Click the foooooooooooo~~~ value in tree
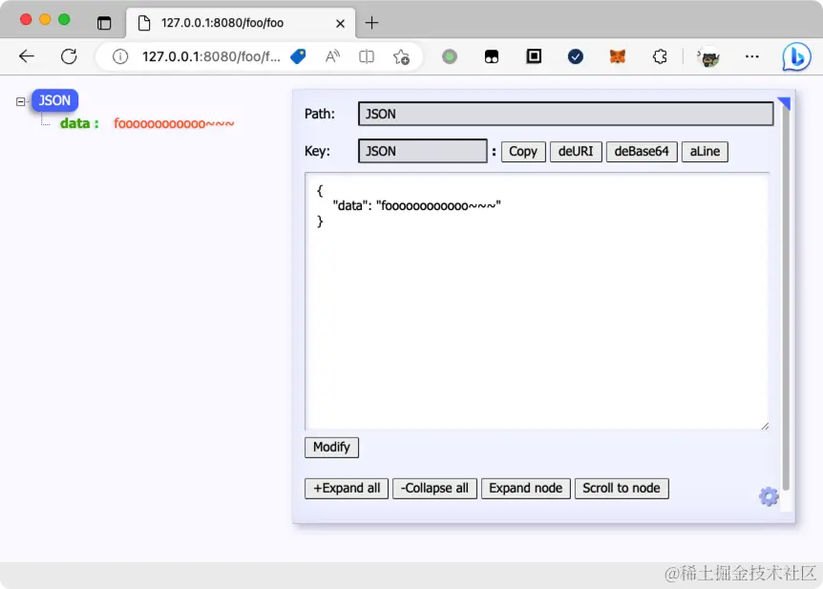Screen dimensions: 823x589 tap(174, 123)
